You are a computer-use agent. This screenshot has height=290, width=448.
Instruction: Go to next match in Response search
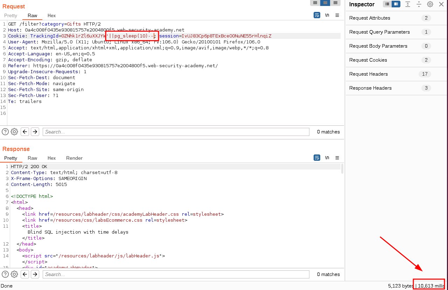(x=35, y=274)
